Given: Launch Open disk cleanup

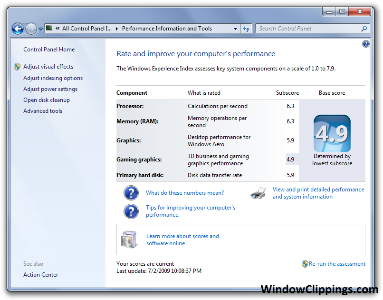Looking at the screenshot, I should (x=47, y=100).
